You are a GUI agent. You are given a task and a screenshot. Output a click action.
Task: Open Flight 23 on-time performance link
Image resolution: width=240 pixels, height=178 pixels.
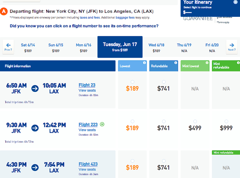coord(87,85)
